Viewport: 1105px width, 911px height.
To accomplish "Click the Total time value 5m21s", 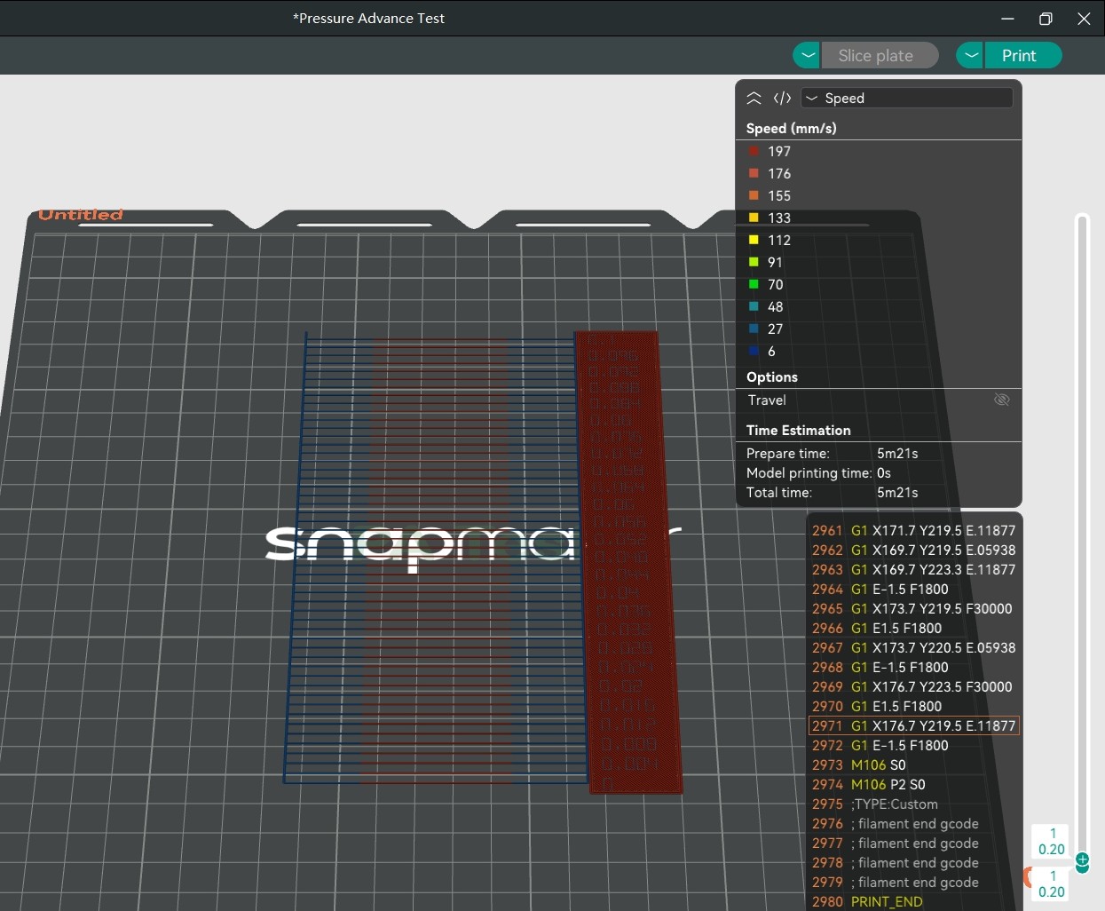I will 897,492.
